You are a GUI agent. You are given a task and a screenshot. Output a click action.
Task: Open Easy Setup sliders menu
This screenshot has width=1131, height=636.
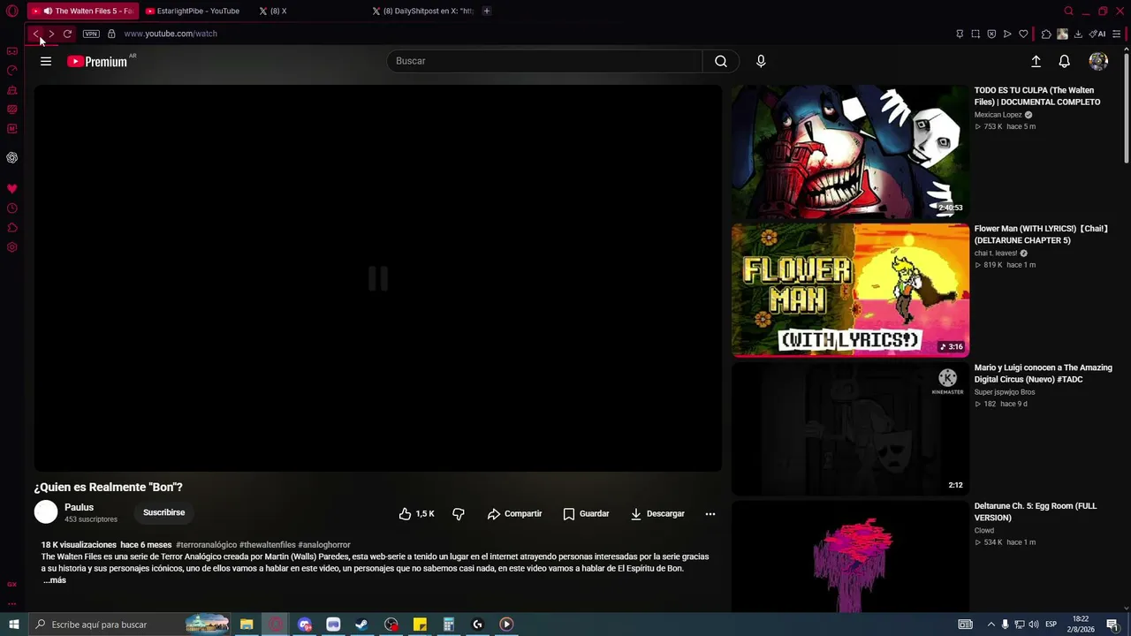1117,34
